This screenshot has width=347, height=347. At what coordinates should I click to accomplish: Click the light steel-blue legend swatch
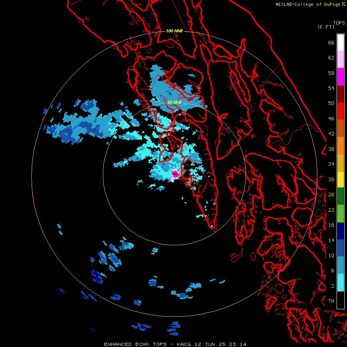(x=340, y=265)
